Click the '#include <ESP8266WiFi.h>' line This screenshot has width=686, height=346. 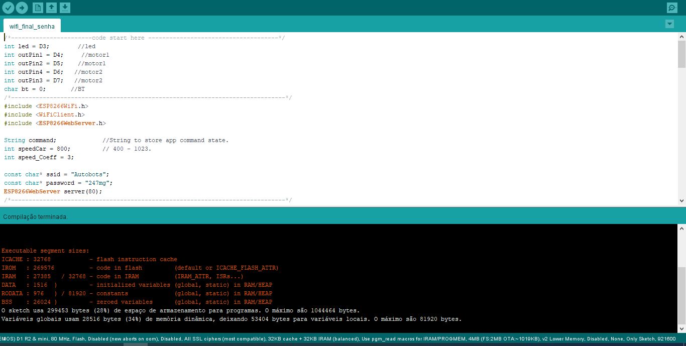point(46,106)
